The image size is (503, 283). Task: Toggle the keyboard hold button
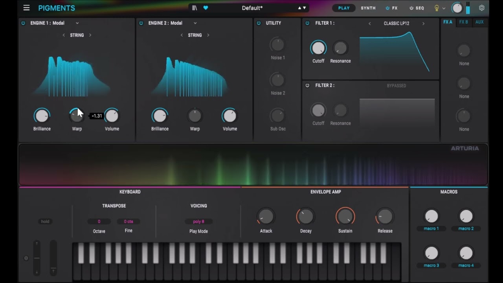point(45,221)
